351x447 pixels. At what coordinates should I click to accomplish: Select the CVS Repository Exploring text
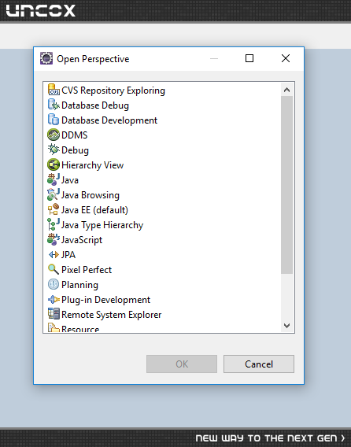click(113, 91)
